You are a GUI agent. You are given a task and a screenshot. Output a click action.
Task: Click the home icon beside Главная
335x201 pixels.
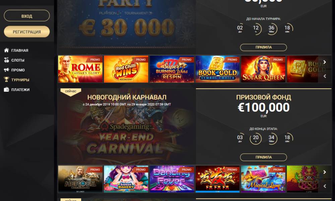tap(6, 50)
